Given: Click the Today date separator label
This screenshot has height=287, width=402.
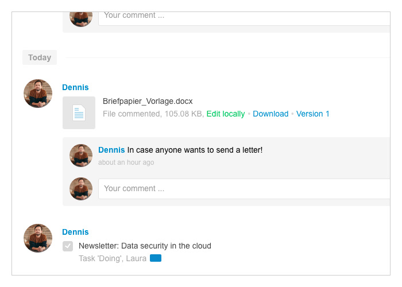Looking at the screenshot, I should pyautogui.click(x=40, y=57).
